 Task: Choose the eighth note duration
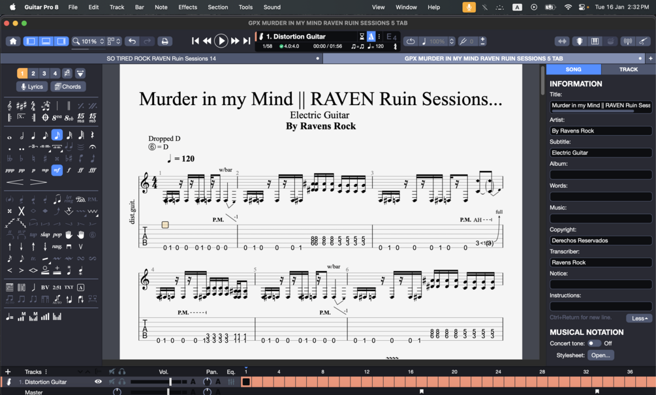point(45,136)
